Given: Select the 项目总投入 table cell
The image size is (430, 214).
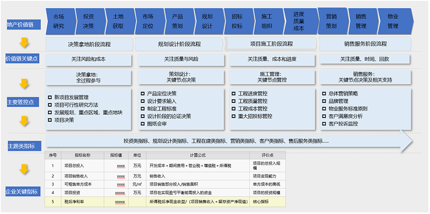Looking at the screenshot, I should click(83, 166).
